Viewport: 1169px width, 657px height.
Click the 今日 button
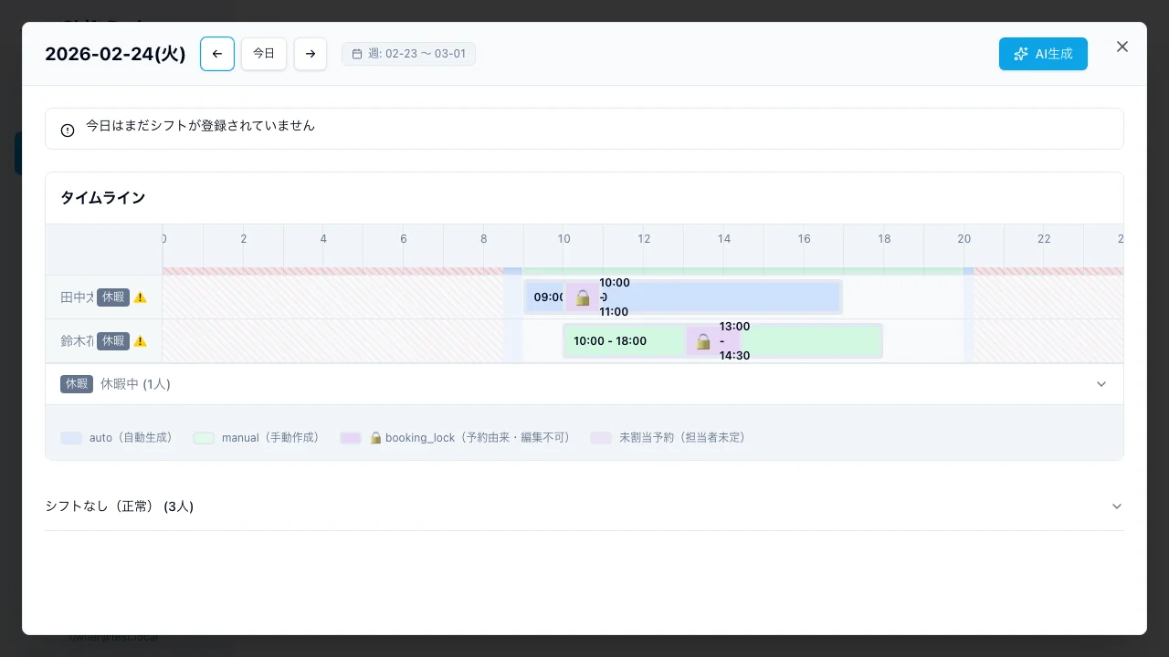264,54
